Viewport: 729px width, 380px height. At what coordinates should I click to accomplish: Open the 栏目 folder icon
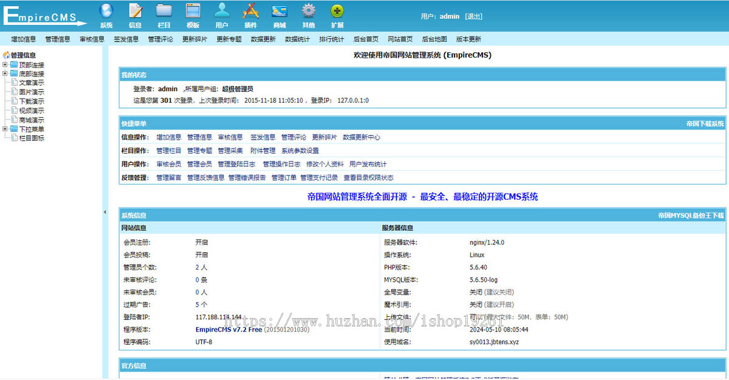pos(164,11)
